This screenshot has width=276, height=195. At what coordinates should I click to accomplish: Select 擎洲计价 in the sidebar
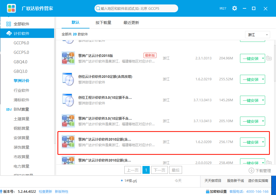(x=21, y=81)
